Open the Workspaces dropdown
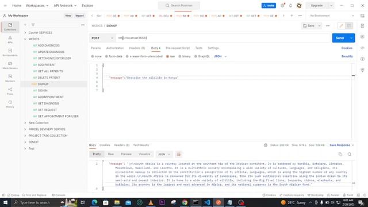This screenshot has width=368, height=207. 37,5
